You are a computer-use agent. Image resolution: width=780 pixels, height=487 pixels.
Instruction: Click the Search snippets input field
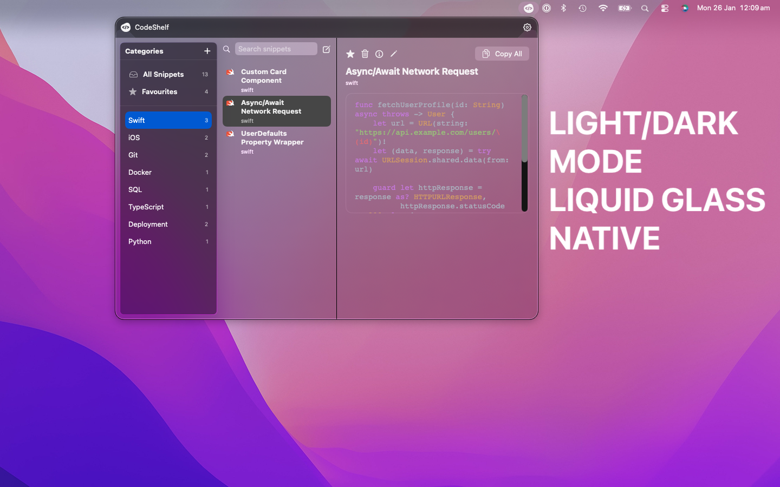tap(276, 49)
